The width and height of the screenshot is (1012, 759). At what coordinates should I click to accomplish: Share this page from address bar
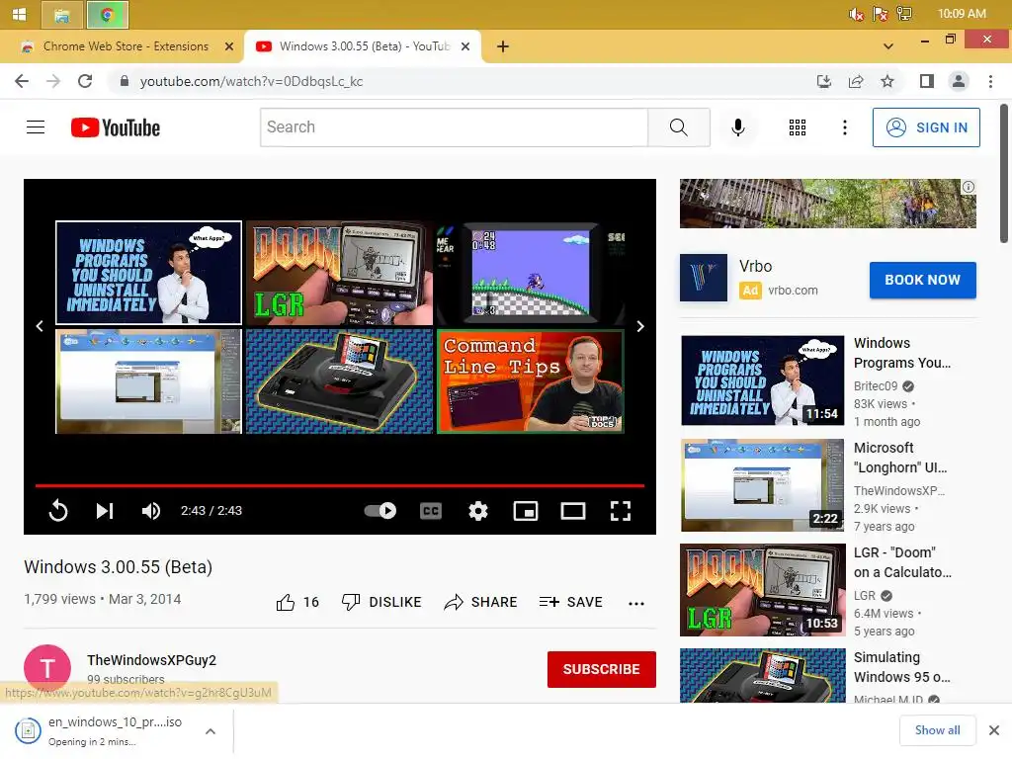click(856, 81)
